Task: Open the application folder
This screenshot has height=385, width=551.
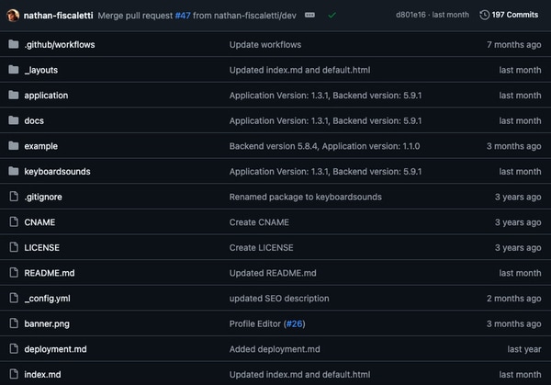Action: 46,96
